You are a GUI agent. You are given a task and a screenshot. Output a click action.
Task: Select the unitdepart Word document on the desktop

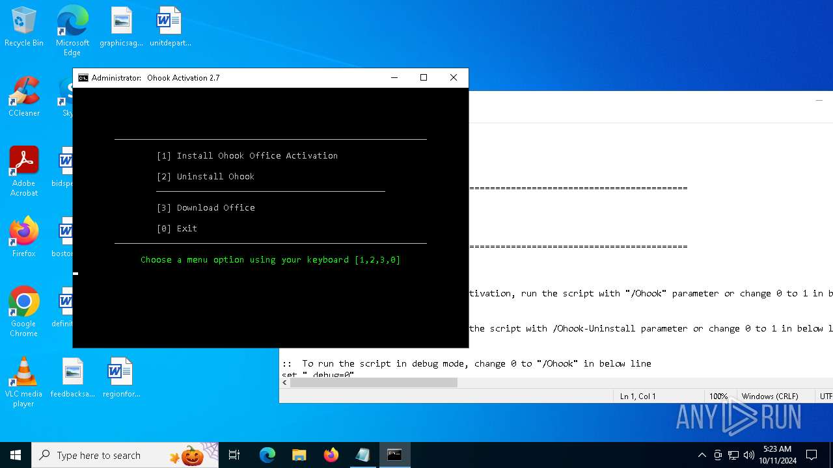pyautogui.click(x=170, y=27)
